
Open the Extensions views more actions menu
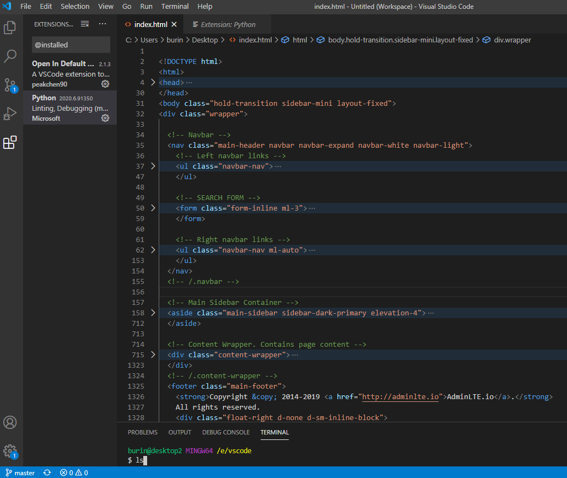coord(102,24)
